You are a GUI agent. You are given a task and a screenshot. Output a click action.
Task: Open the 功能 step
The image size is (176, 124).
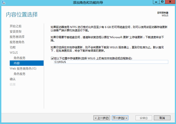click(13, 47)
